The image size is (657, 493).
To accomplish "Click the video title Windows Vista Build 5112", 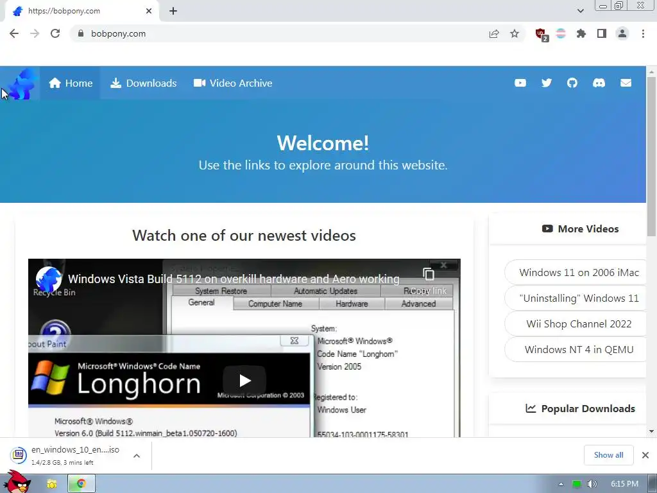I will (x=234, y=279).
